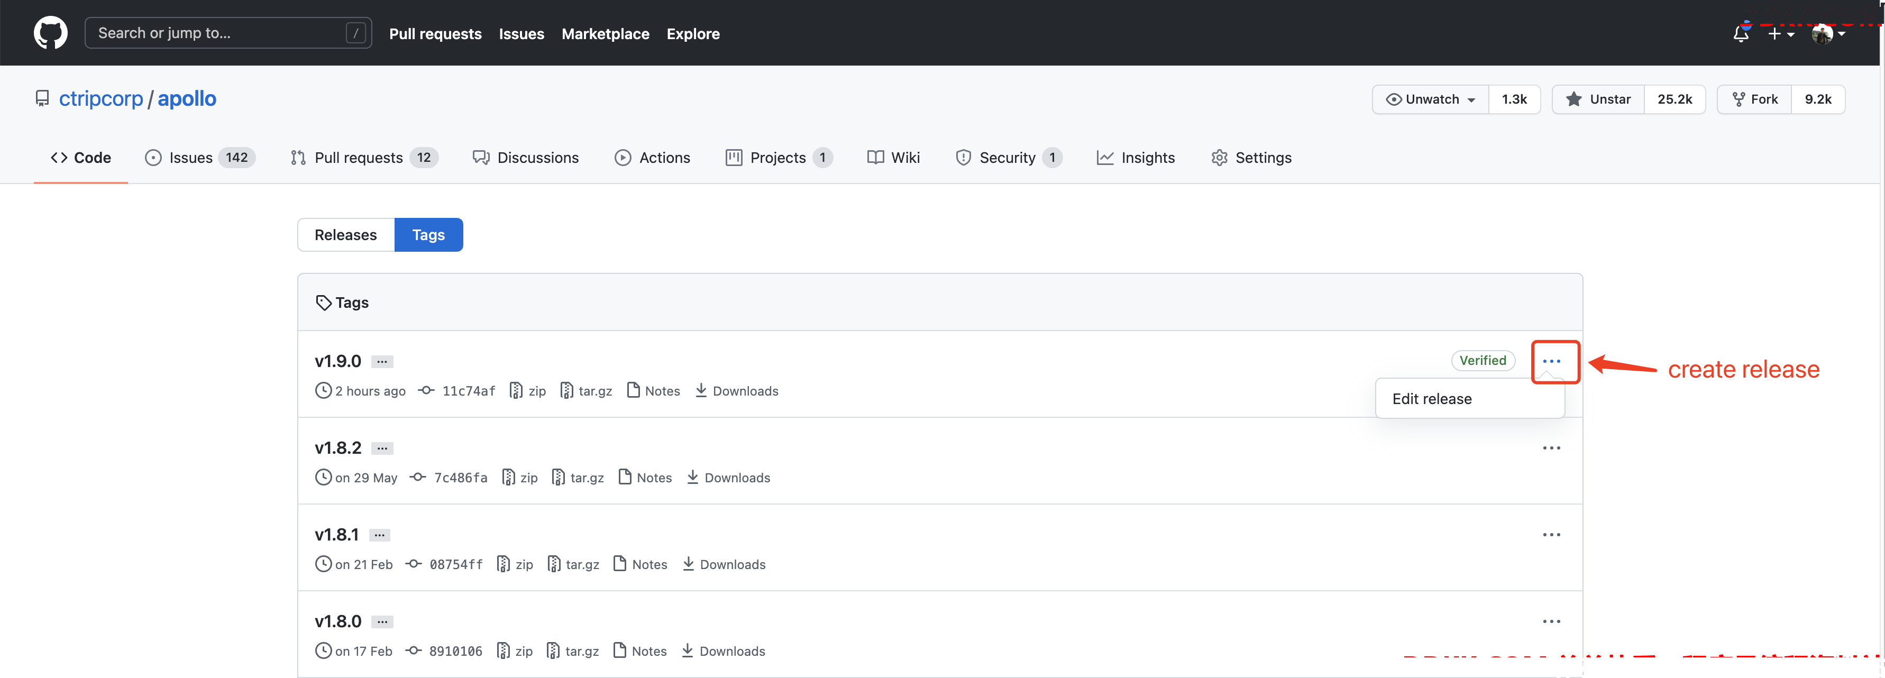Open v1.8.2 Downloads
This screenshot has height=678, width=1885.
729,478
